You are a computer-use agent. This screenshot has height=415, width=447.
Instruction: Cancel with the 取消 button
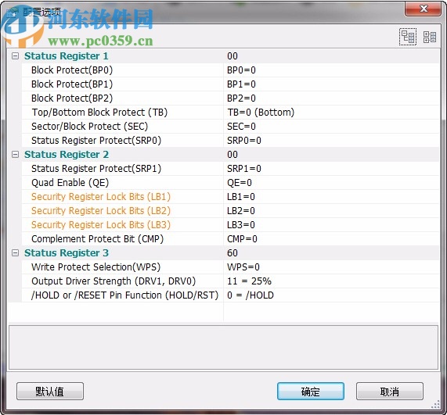[x=390, y=392]
